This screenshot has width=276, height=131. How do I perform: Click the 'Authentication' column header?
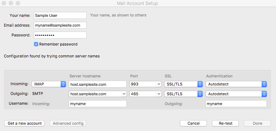pyautogui.click(x=219, y=76)
